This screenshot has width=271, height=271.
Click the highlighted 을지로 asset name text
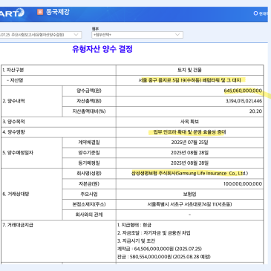coord(189,80)
